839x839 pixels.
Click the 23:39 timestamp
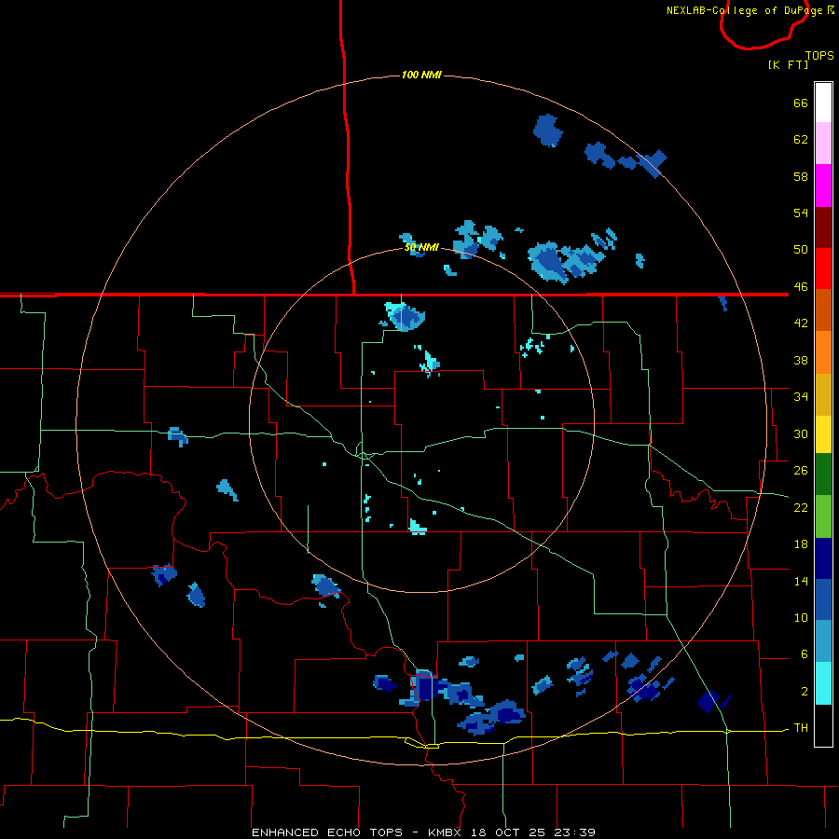(574, 832)
